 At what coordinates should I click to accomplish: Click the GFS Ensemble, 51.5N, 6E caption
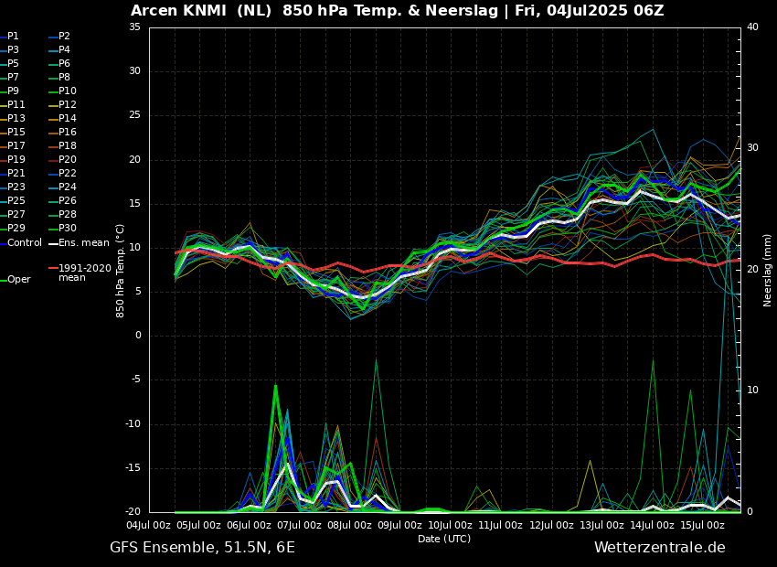[202, 548]
